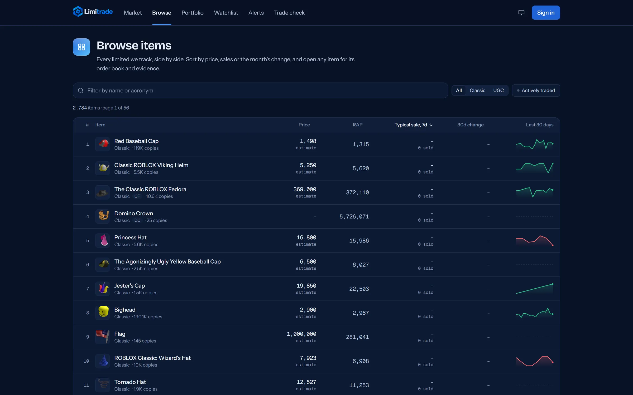The width and height of the screenshot is (633, 395).
Task: Open the Jester's Cap item thumbnail
Action: click(102, 289)
